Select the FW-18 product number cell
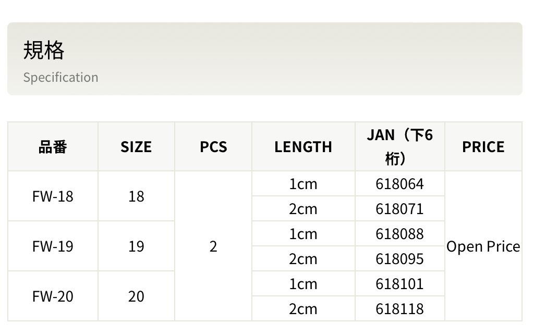This screenshot has width=534, height=336. click(x=53, y=196)
